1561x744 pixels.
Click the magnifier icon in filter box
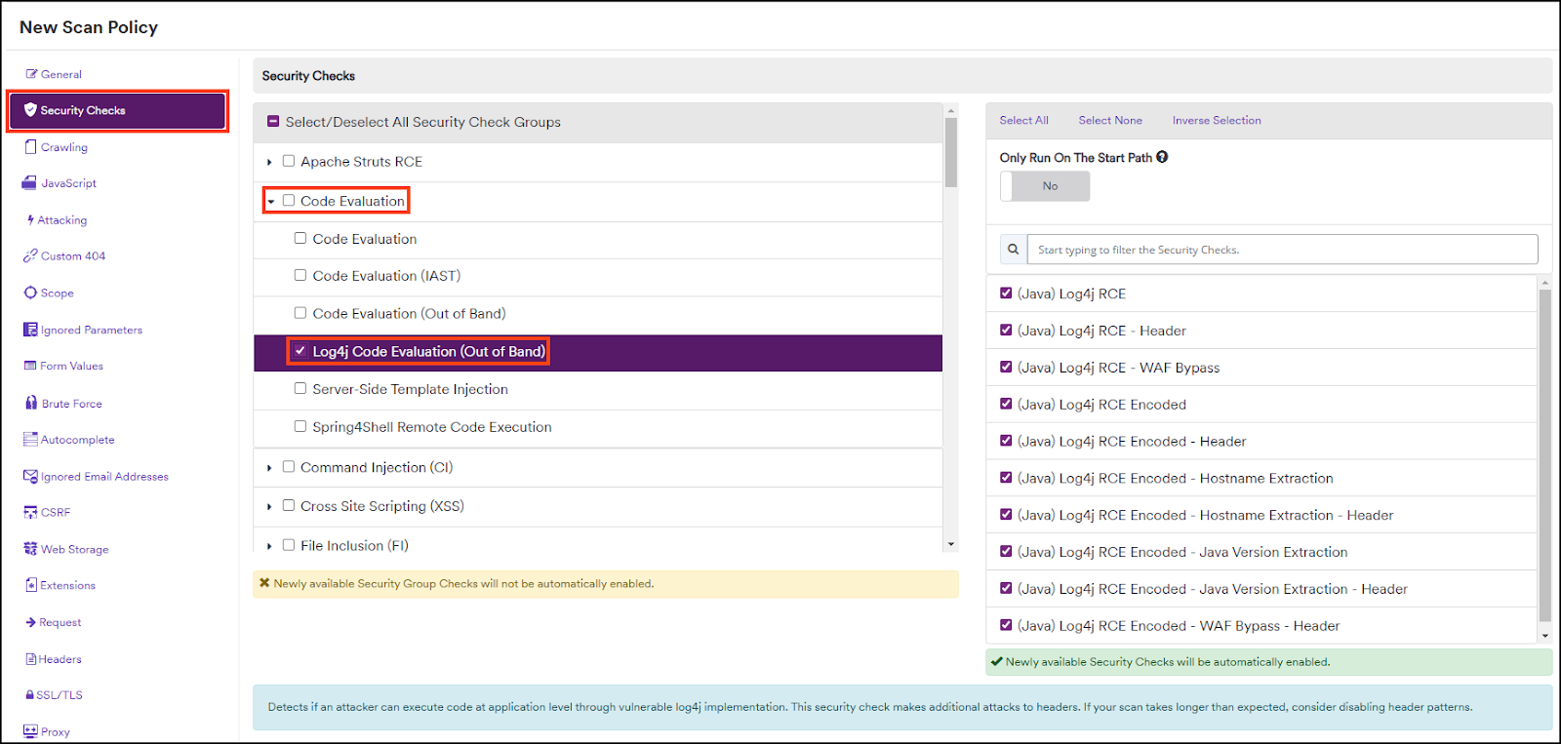1013,250
